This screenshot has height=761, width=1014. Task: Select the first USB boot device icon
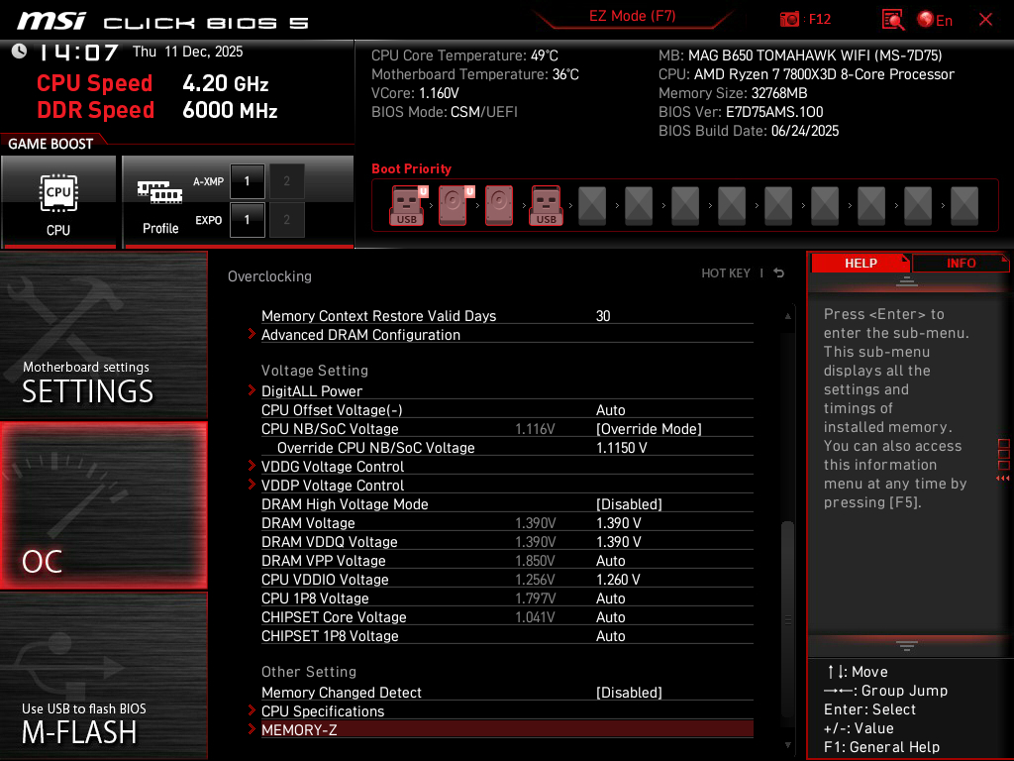[407, 205]
